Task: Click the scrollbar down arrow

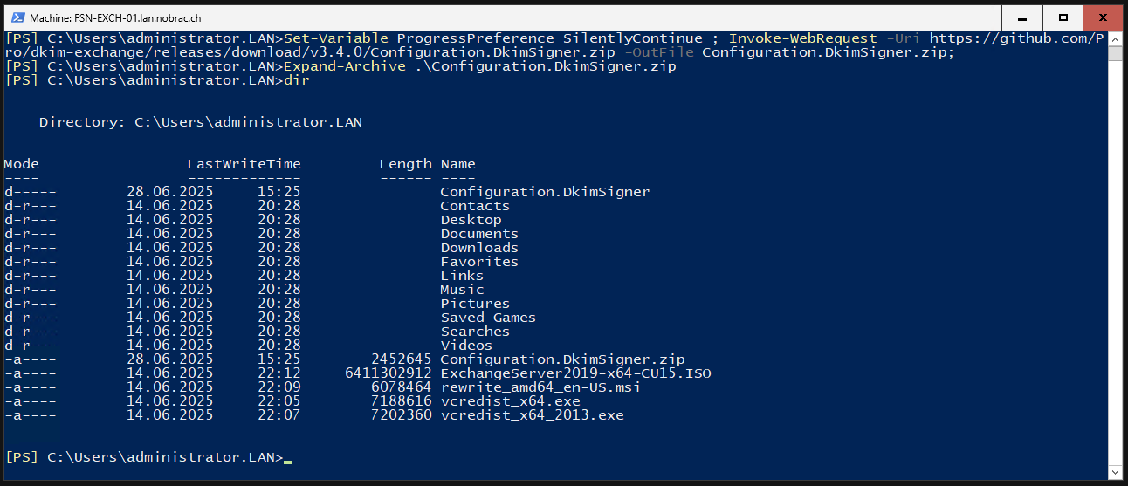Action: point(1116,472)
